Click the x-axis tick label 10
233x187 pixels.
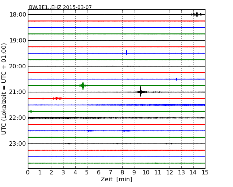(x=146, y=172)
